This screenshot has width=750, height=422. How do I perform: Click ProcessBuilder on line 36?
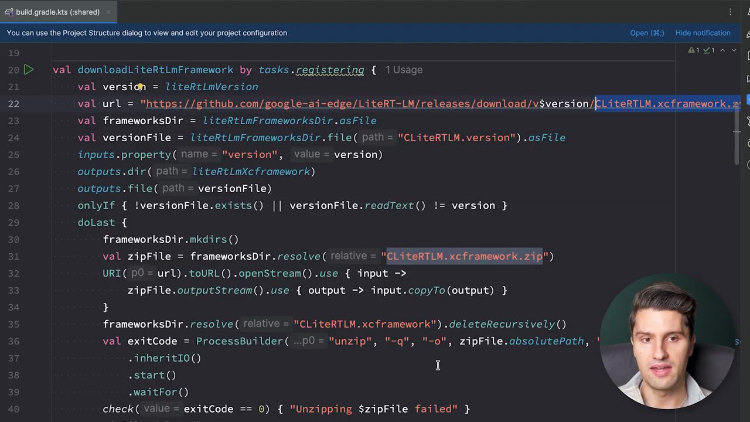coord(240,342)
